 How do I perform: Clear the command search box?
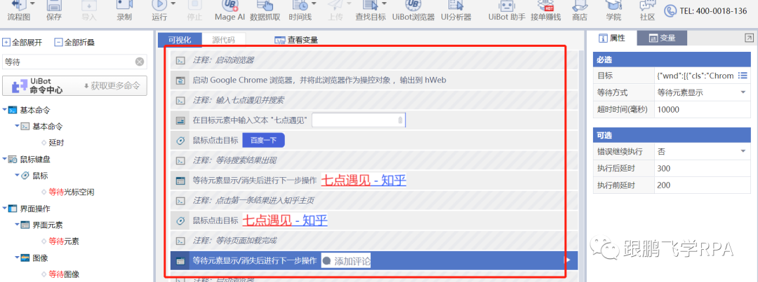pos(139,62)
